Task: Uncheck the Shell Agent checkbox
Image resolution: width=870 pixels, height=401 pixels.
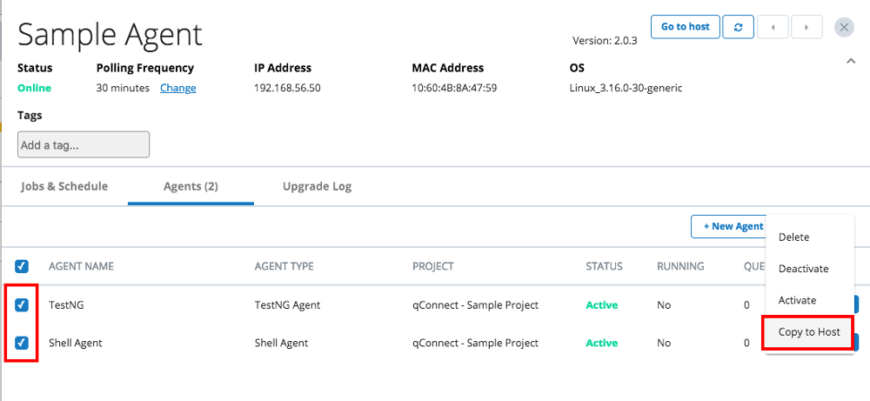Action: [x=22, y=343]
